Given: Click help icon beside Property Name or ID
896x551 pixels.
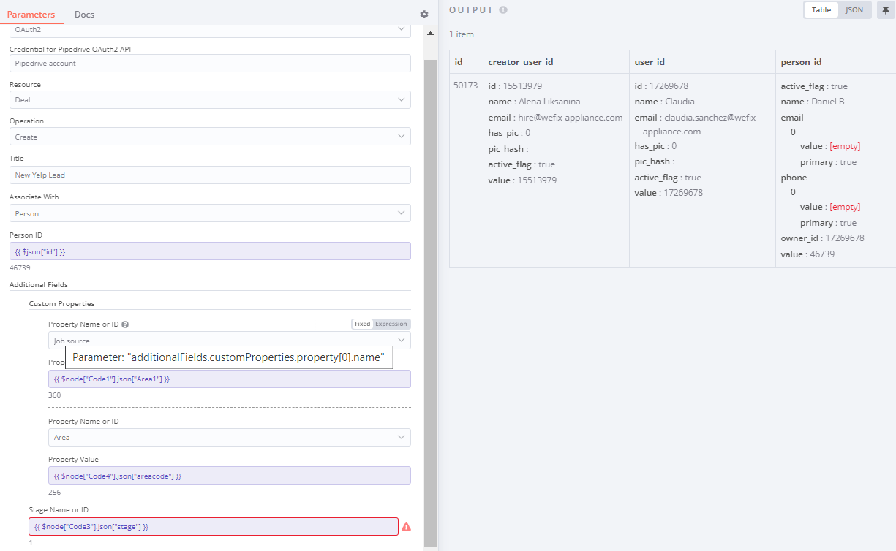Looking at the screenshot, I should [125, 324].
